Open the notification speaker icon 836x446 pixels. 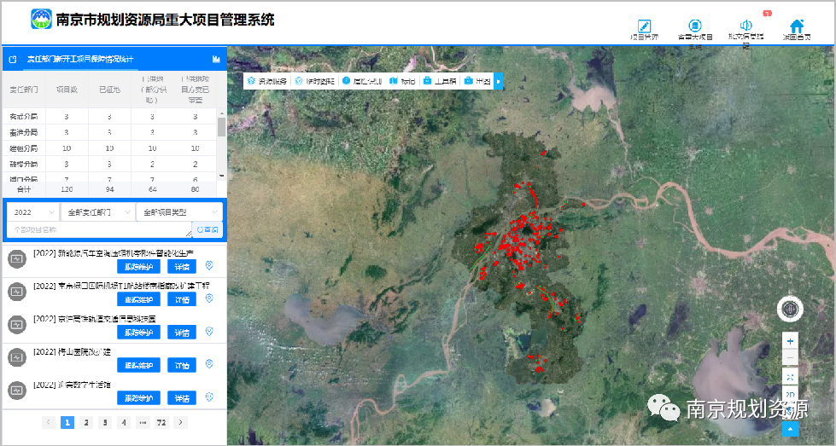tap(745, 26)
